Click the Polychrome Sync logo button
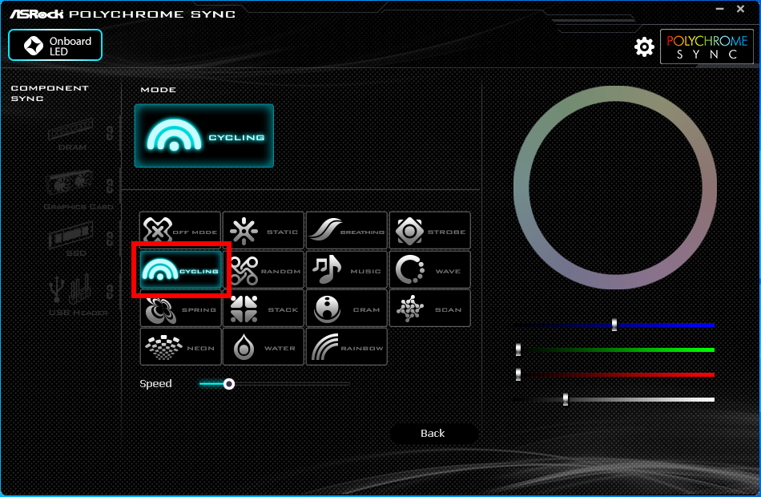The image size is (761, 497). [707, 46]
